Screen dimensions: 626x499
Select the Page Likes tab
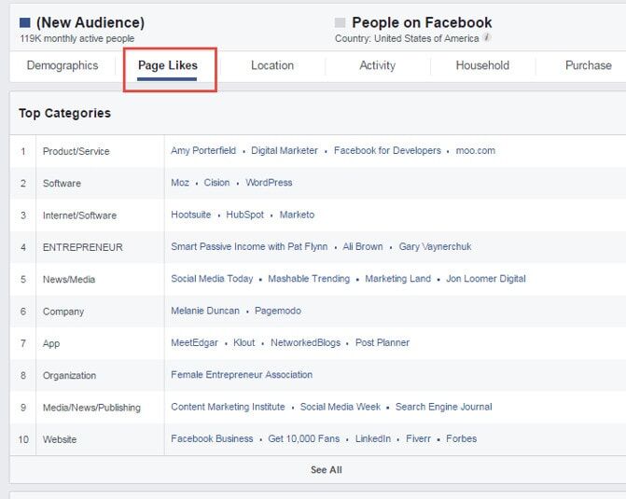pyautogui.click(x=168, y=65)
